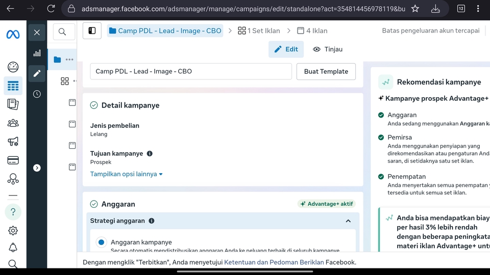This screenshot has width=490, height=275.
Task: Close the editing panel with X
Action: [x=37, y=33]
